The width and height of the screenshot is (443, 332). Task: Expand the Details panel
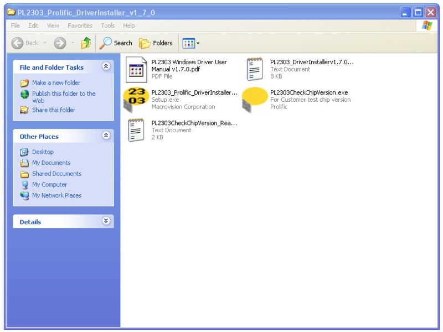tap(106, 221)
